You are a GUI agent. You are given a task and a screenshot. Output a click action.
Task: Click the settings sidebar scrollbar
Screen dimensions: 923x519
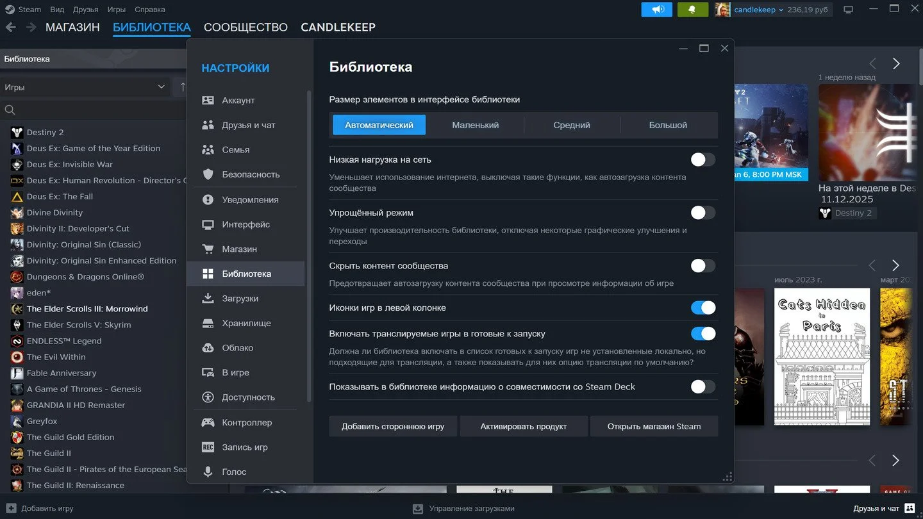pos(309,247)
